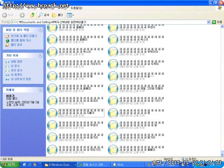Go to 내 문서 in other places

(15, 66)
